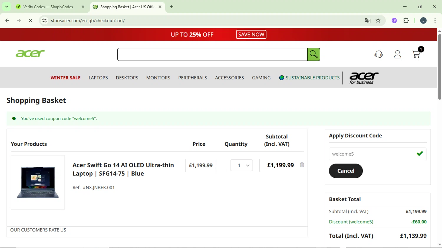Click the OUR CUSTOMERS RATE US text
The width and height of the screenshot is (442, 248).
pyautogui.click(x=38, y=230)
